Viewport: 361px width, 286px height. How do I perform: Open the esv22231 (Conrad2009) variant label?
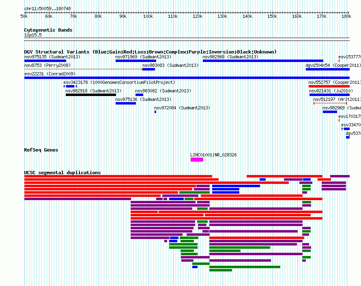49,74
